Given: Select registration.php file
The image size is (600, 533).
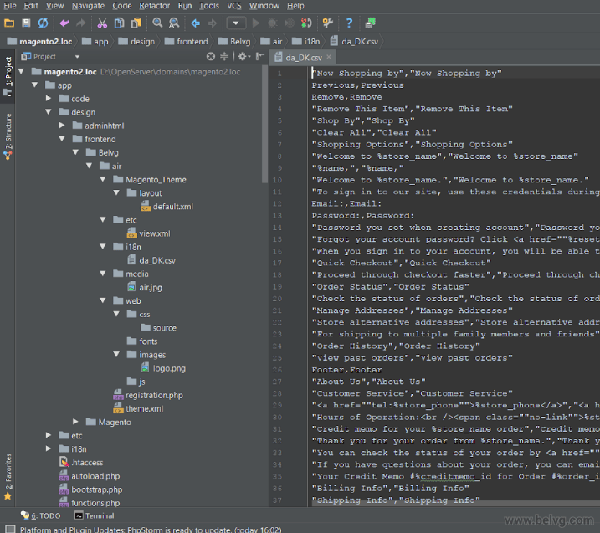Looking at the screenshot, I should 148,395.
